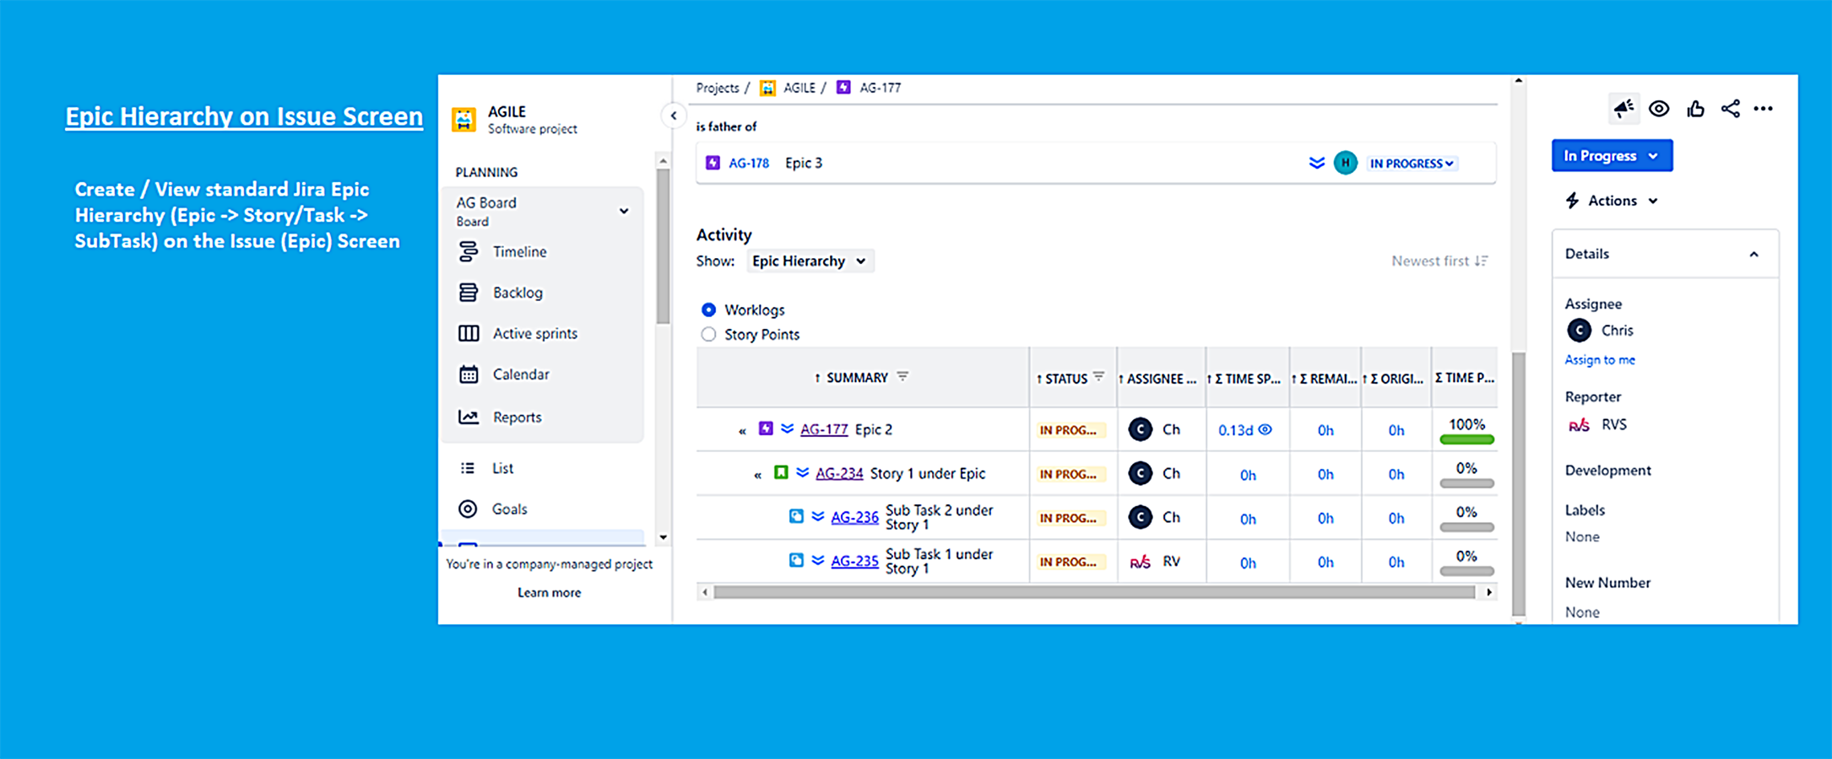This screenshot has height=759, width=1832.
Task: Open issue AG-234 link in table
Action: [839, 473]
